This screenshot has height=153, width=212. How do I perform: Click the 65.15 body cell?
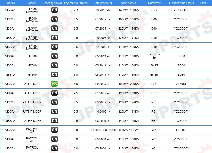coord(154,75)
